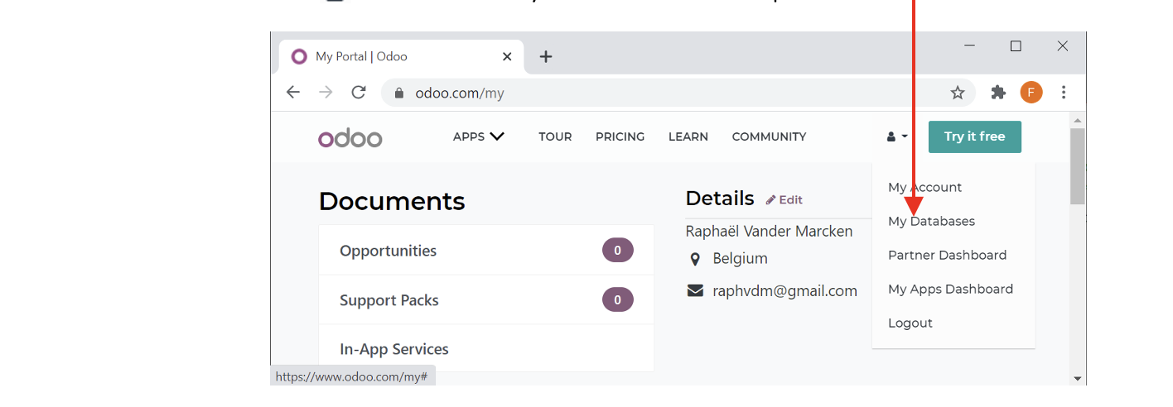Open the orange F profile avatar
1173x407 pixels.
[1031, 93]
